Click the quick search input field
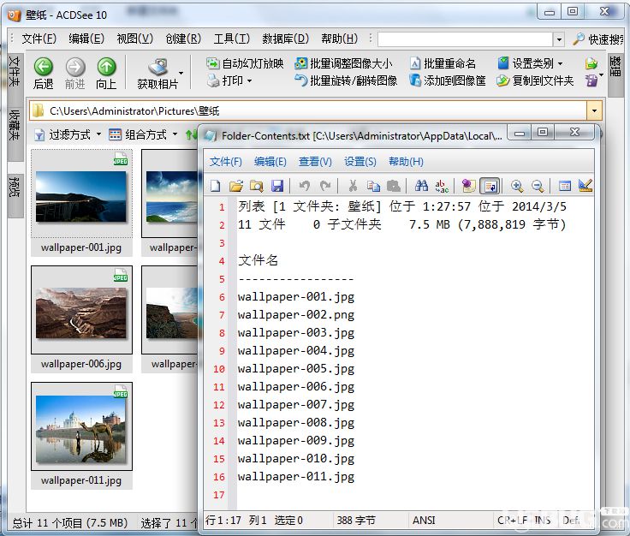The image size is (630, 536). tap(466, 39)
